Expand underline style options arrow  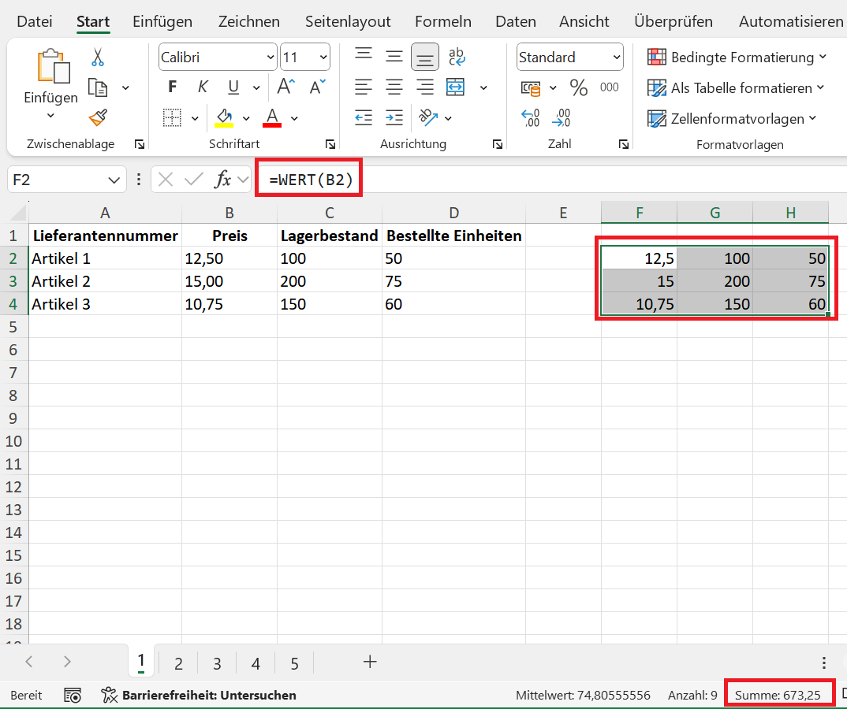(256, 87)
